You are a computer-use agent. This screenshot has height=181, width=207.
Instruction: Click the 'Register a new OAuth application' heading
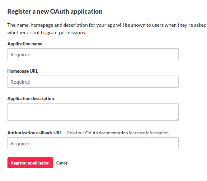(x=55, y=12)
